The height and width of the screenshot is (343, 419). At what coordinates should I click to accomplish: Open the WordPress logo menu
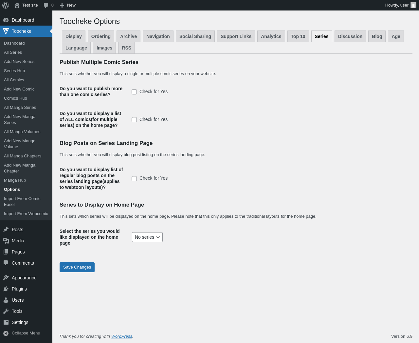6,5
